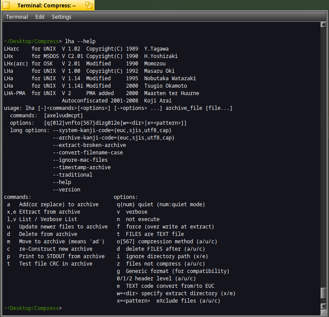Click 'files not compress (a/u/c)'

(165, 264)
